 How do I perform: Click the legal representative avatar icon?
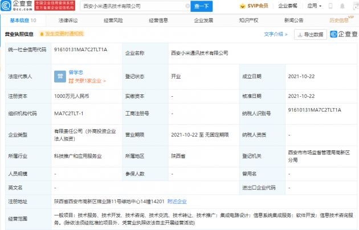60,76
